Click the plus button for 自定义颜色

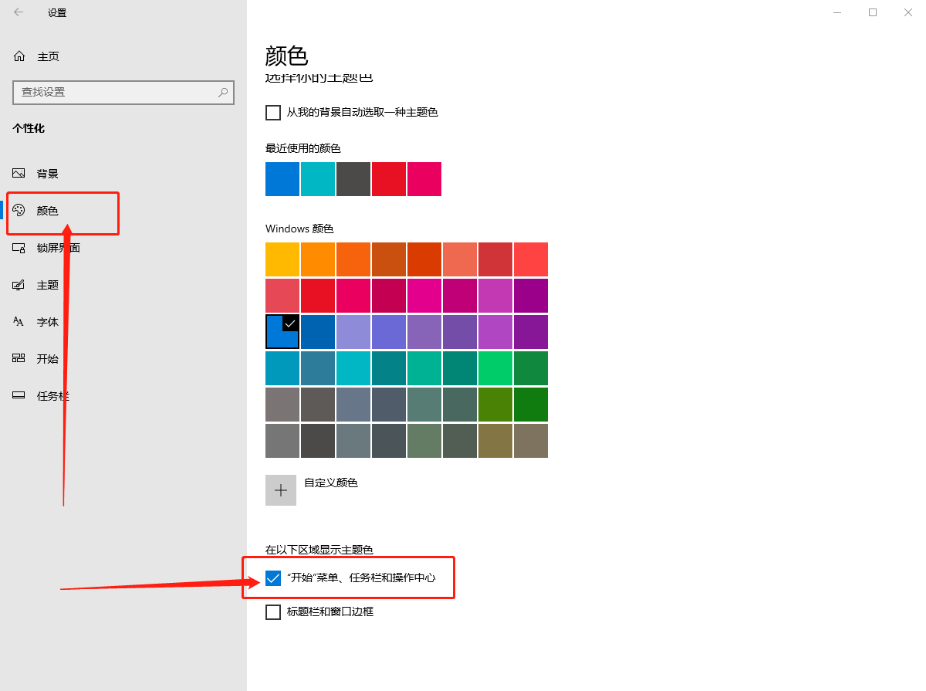pos(281,490)
